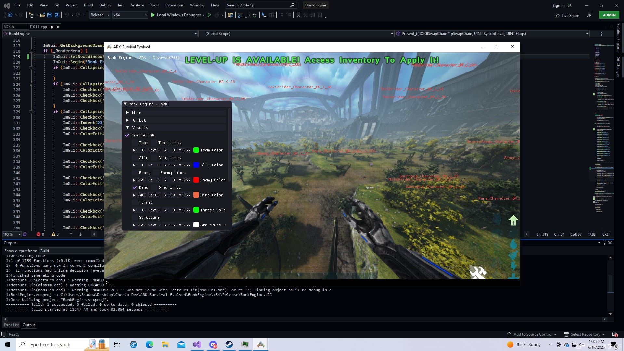Viewport: 624px width, 351px height.
Task: Start Without Debugging using hollow play icon
Action: point(209,15)
